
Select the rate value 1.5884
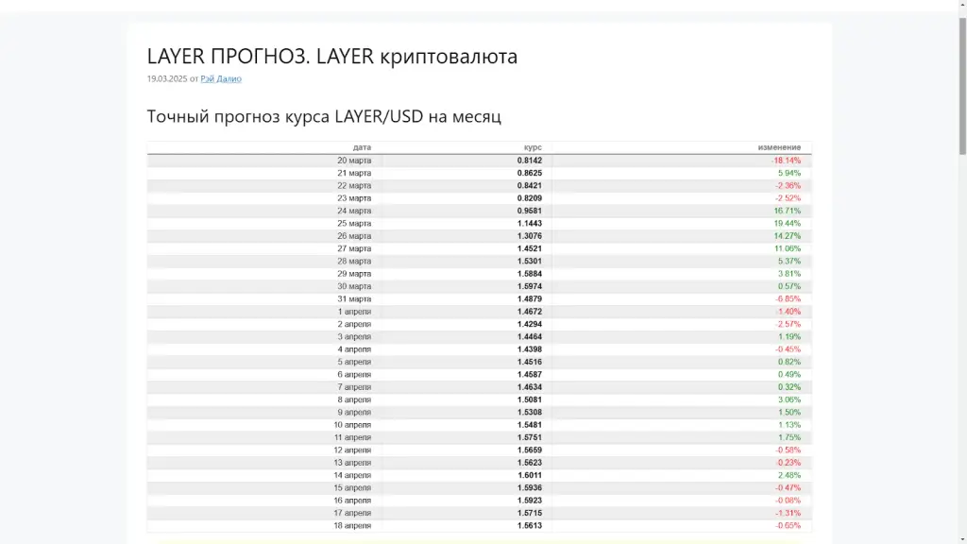click(x=530, y=274)
